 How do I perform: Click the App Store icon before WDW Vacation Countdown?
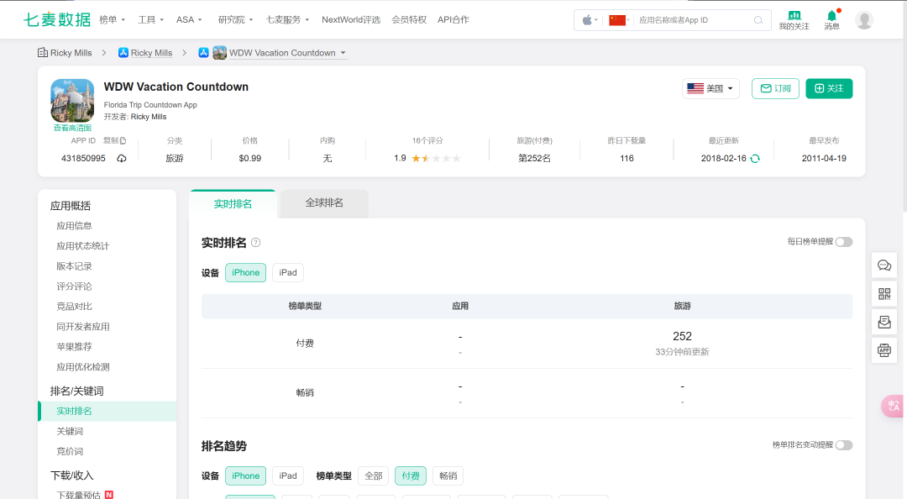pyautogui.click(x=203, y=53)
